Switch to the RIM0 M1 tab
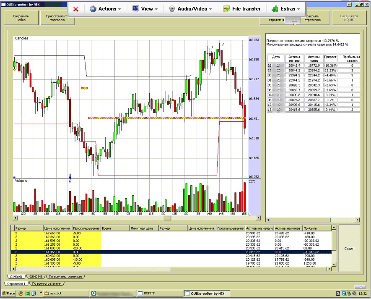This screenshot has height=299, width=371. (16, 277)
